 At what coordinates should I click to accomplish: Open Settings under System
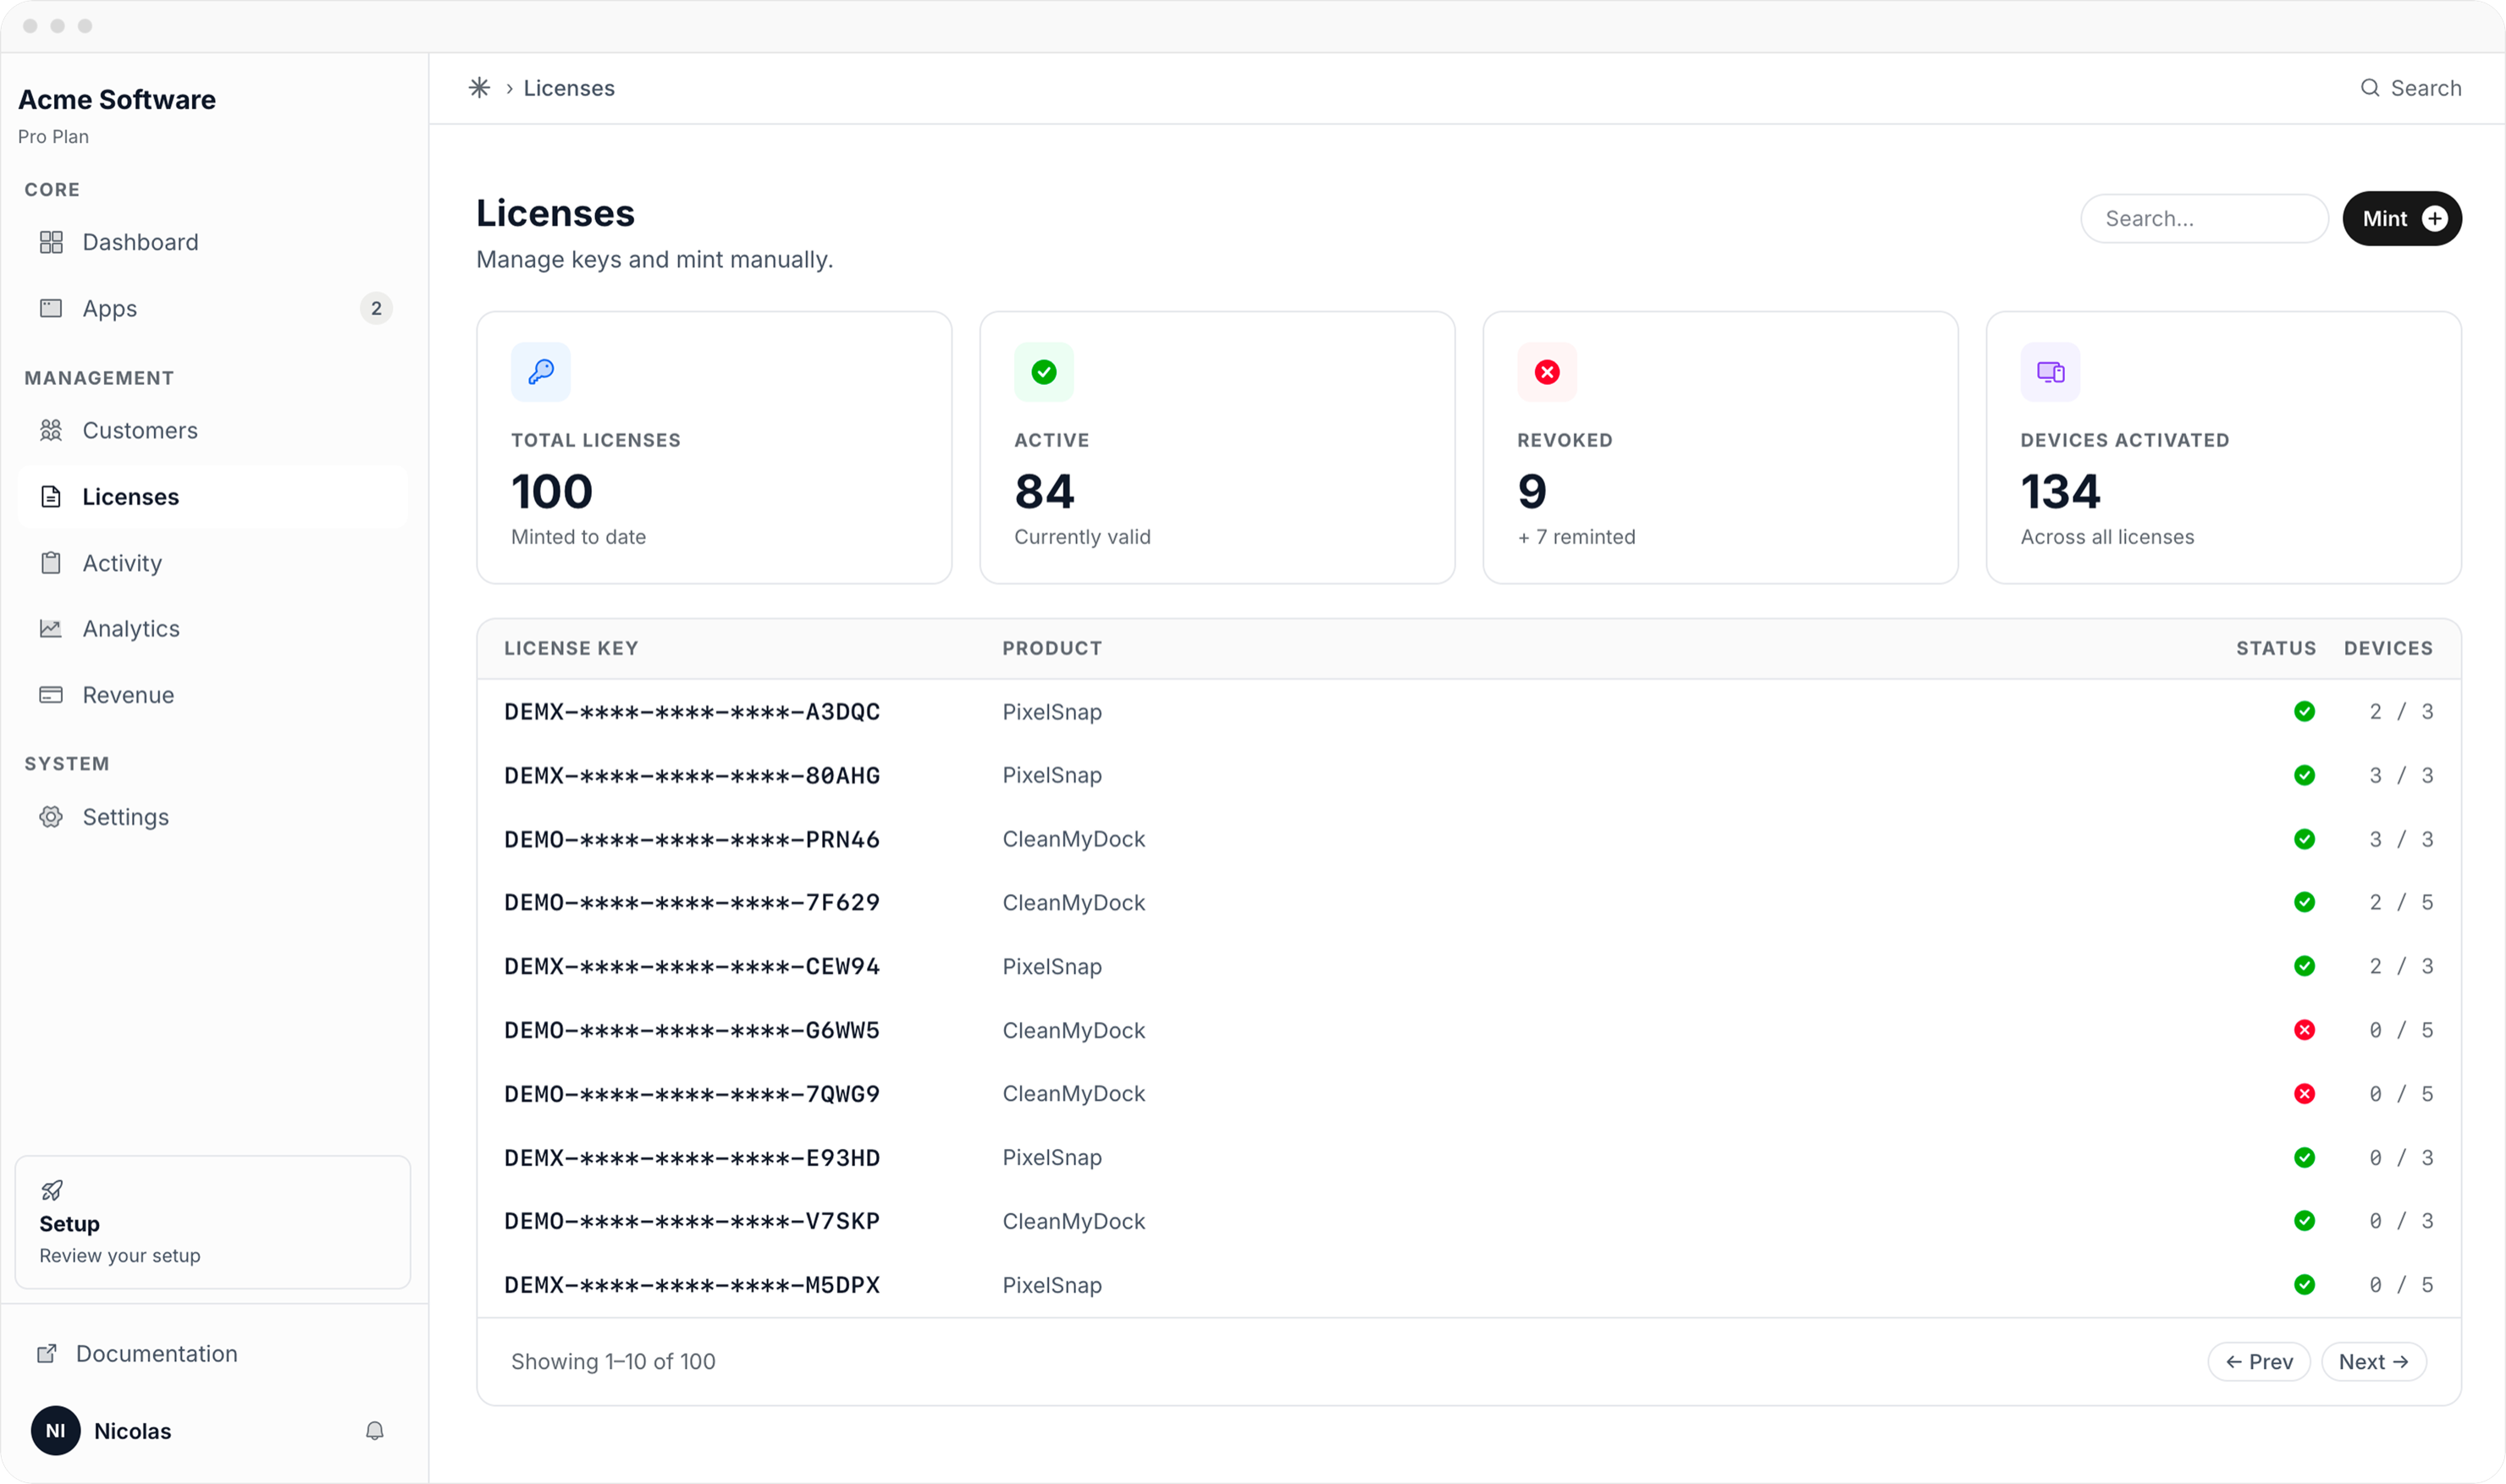126,816
